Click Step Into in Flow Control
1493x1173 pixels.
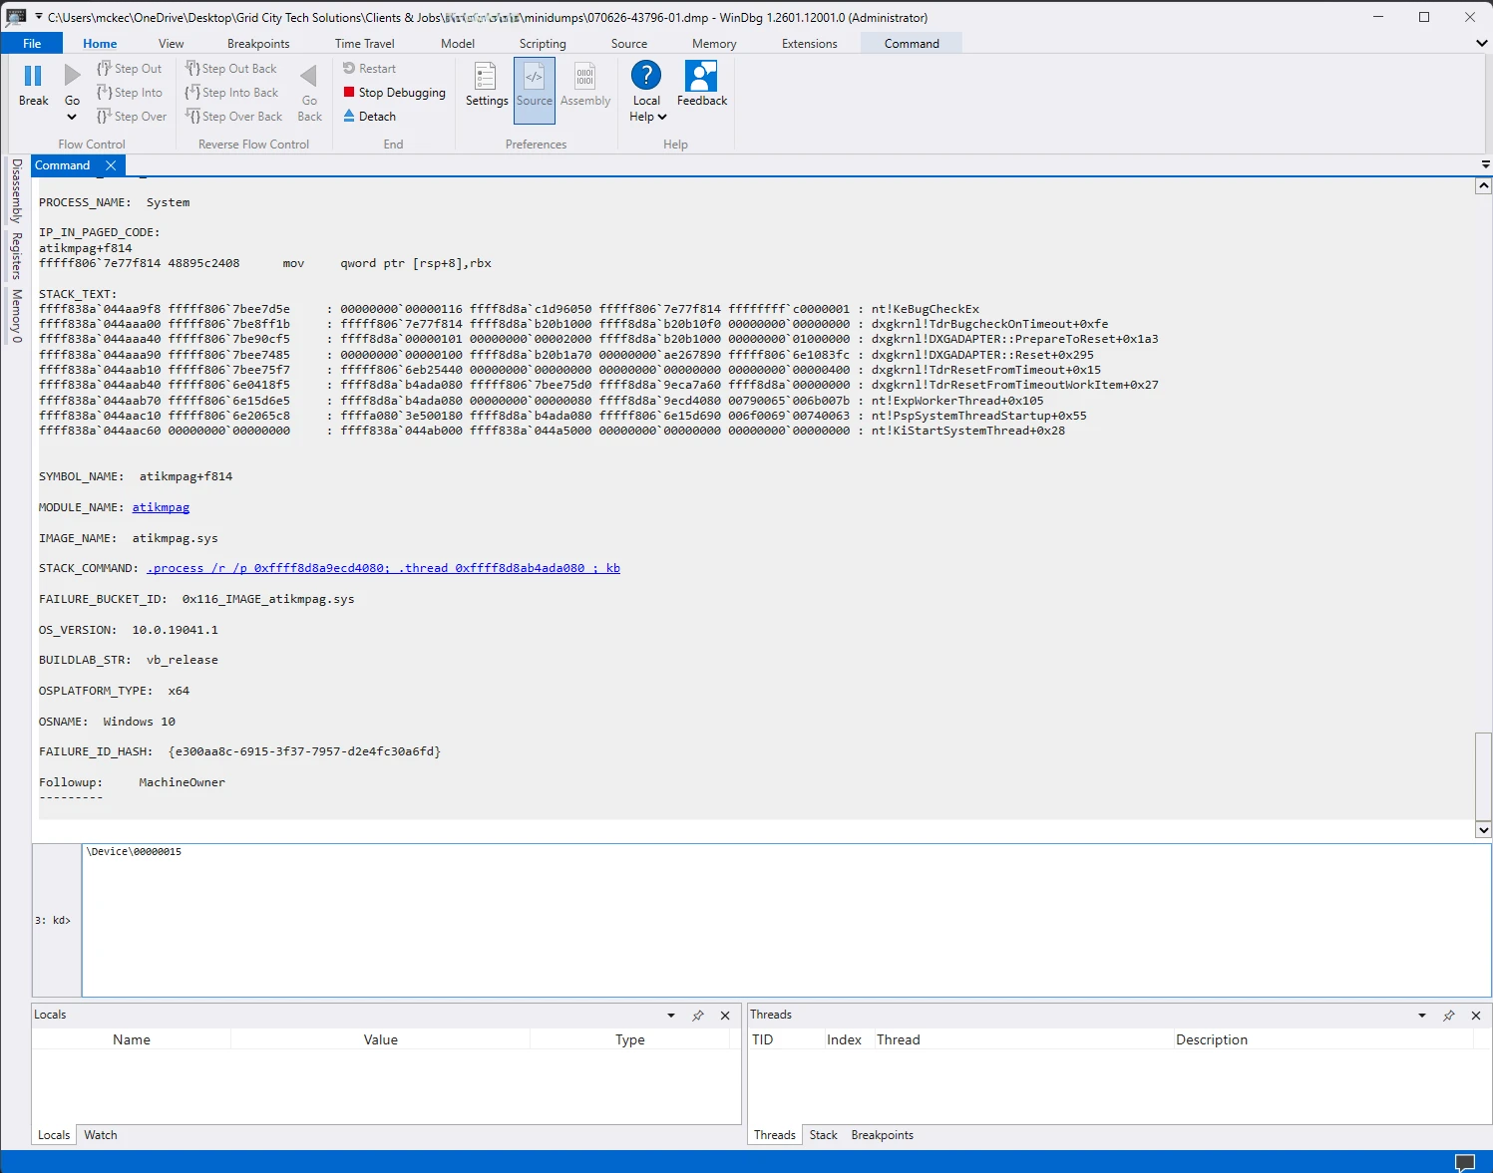coord(130,93)
